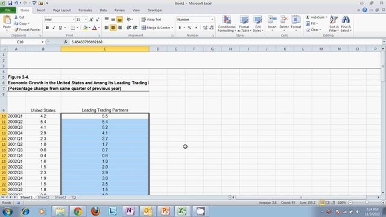Switch to the Developer tab
The image size is (386, 217).
(x=155, y=10)
